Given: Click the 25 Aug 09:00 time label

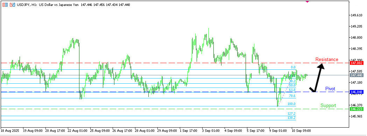Looking at the screenshot, I should [100, 131].
